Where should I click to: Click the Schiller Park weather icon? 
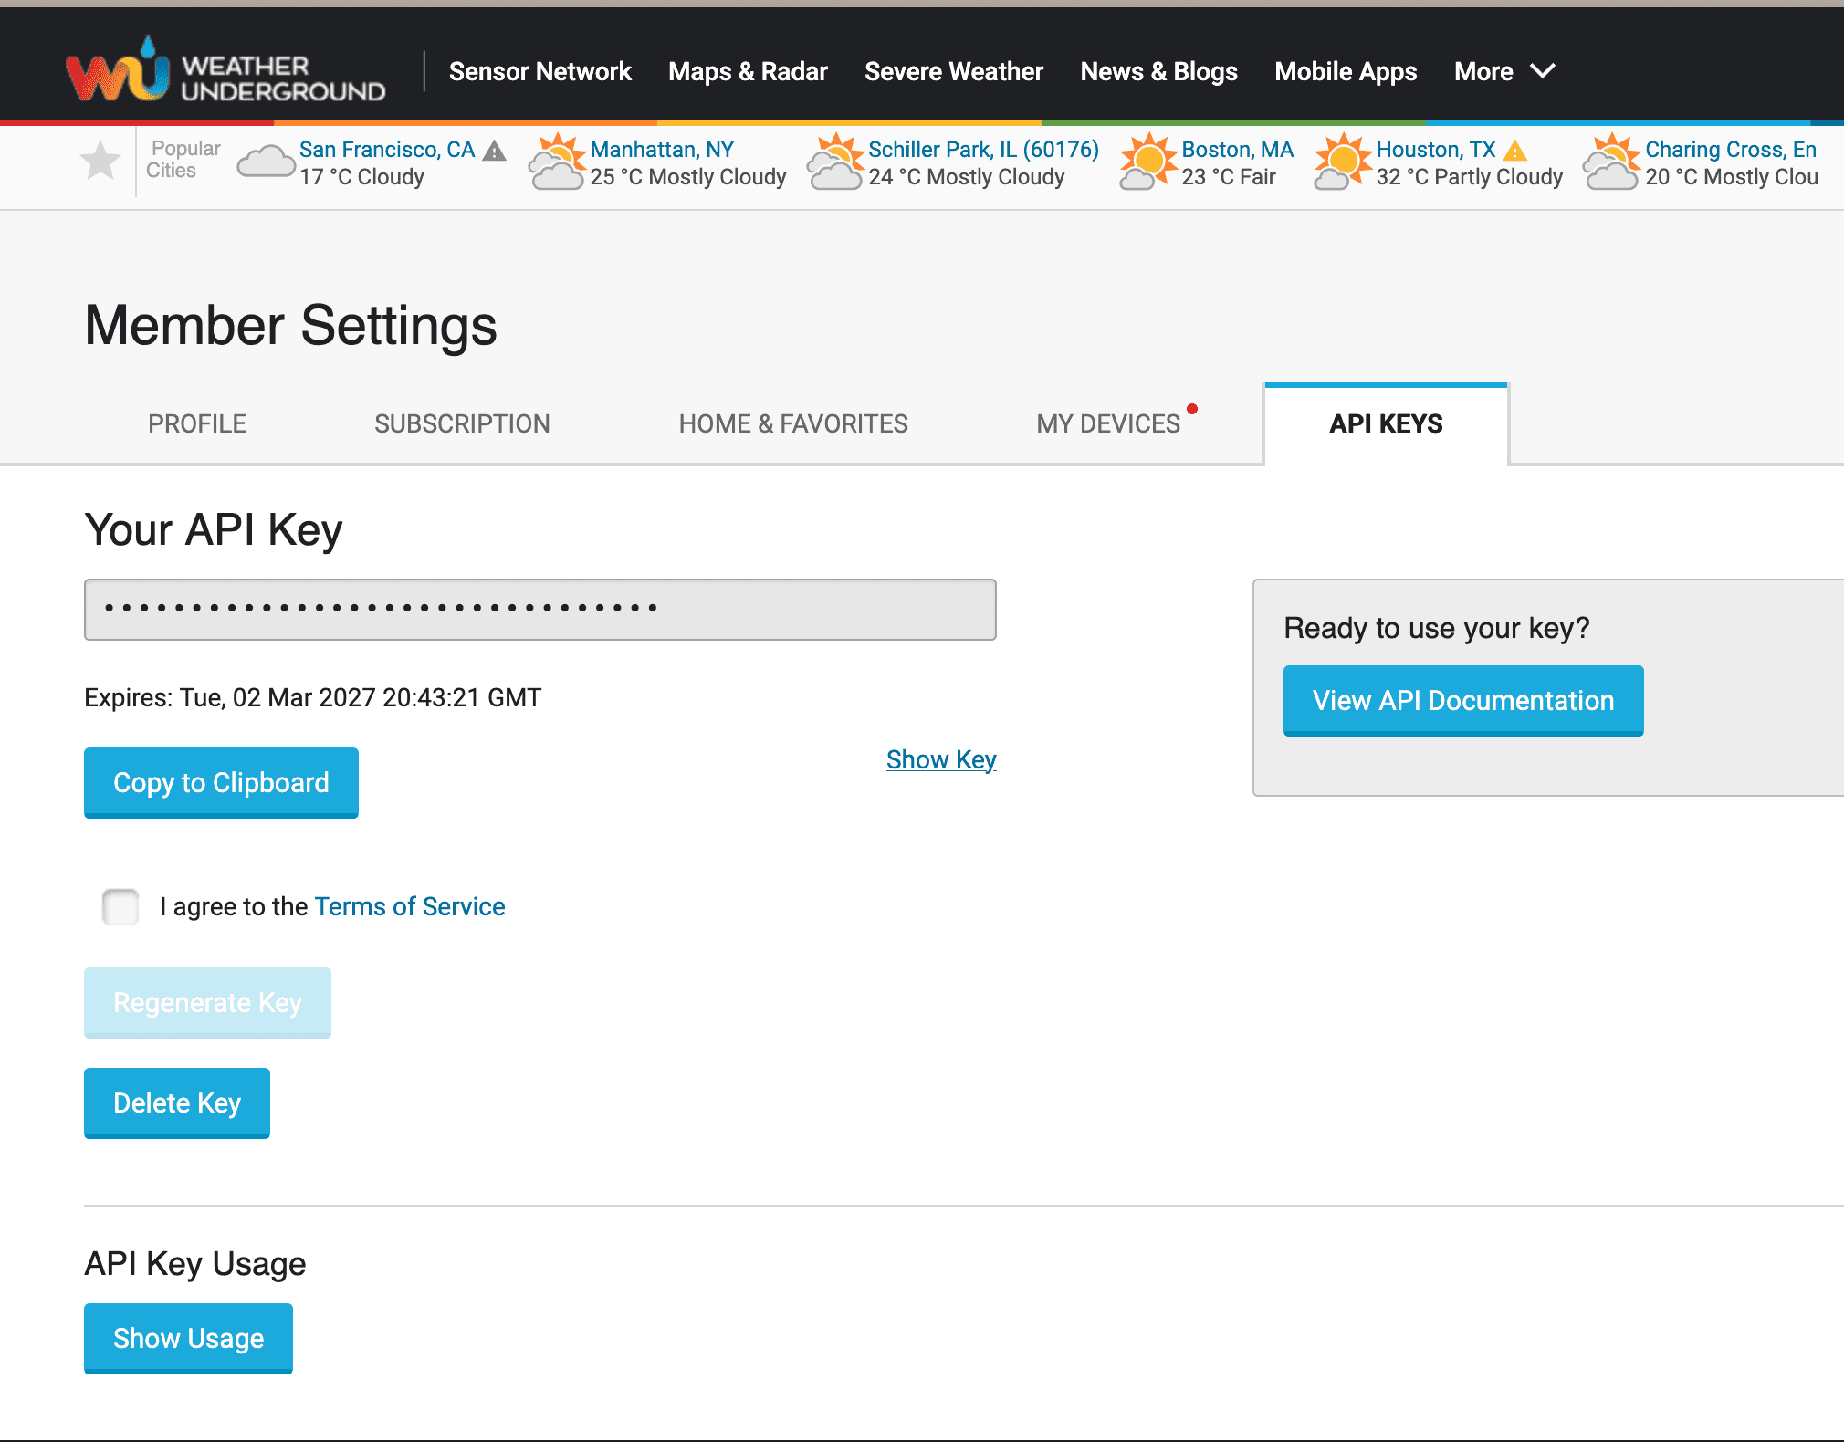(x=835, y=162)
